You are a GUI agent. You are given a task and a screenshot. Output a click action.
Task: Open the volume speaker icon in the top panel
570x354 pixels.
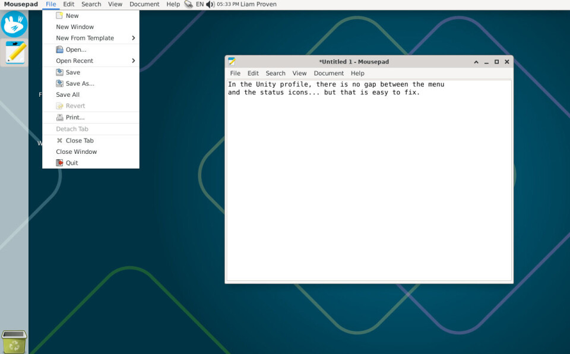pos(210,4)
